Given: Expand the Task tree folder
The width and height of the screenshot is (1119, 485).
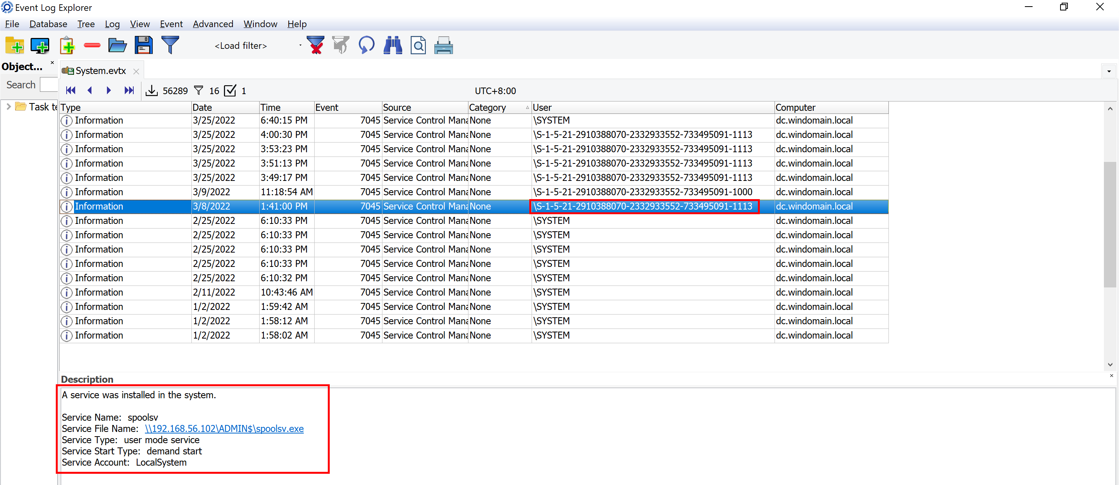Looking at the screenshot, I should 8,107.
